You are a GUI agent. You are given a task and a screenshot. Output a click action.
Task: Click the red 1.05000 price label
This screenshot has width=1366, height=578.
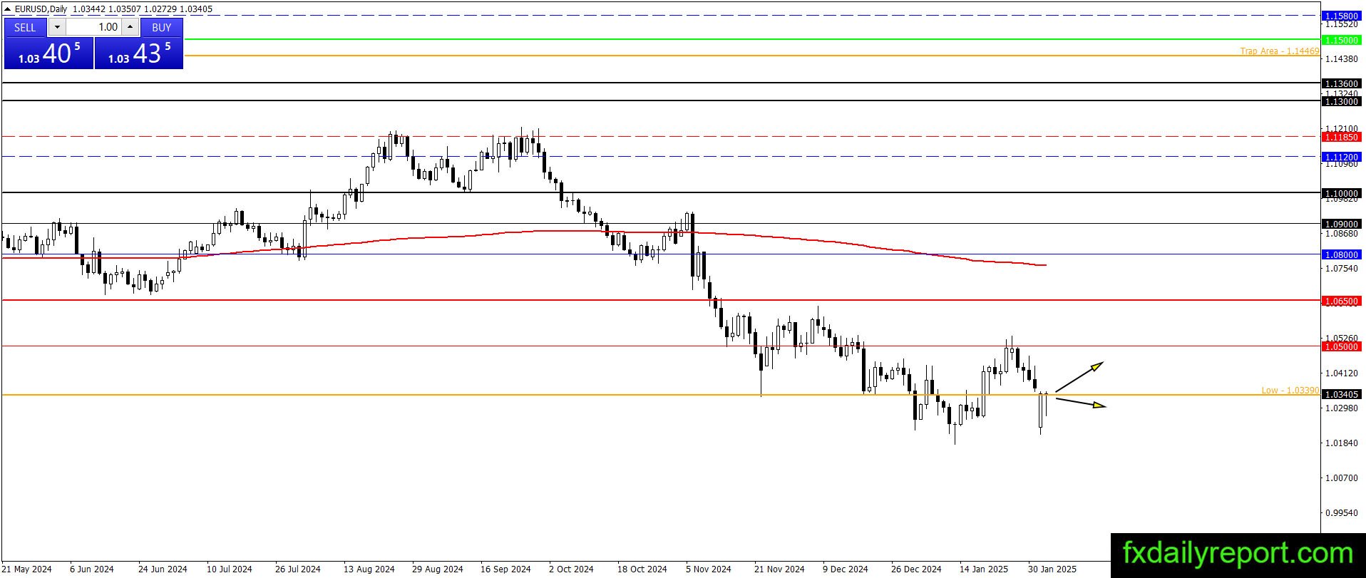(x=1341, y=346)
